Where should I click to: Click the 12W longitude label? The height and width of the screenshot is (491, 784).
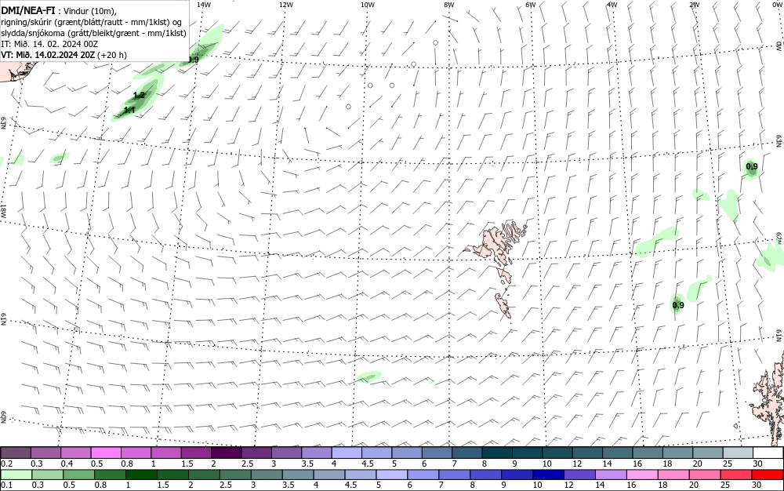click(x=285, y=5)
